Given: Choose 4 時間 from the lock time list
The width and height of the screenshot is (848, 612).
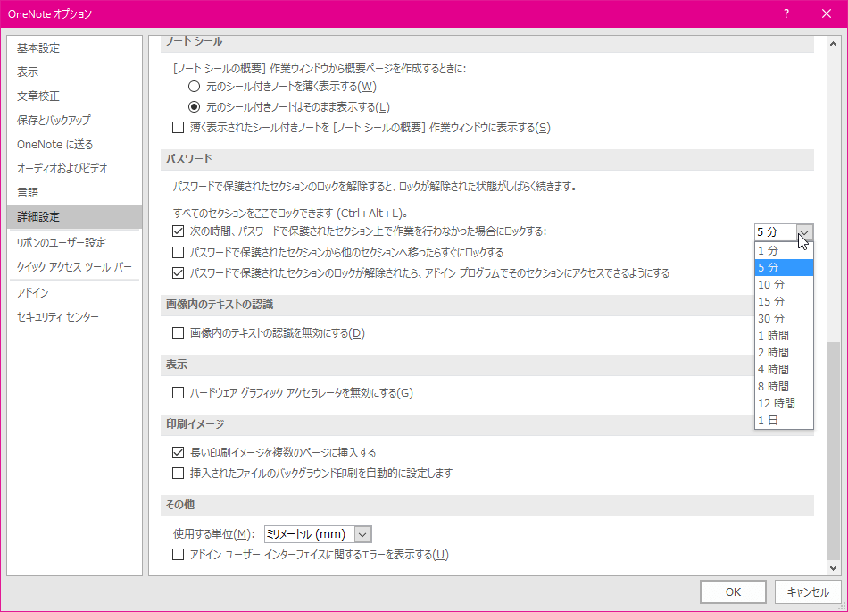Looking at the screenshot, I should click(784, 369).
